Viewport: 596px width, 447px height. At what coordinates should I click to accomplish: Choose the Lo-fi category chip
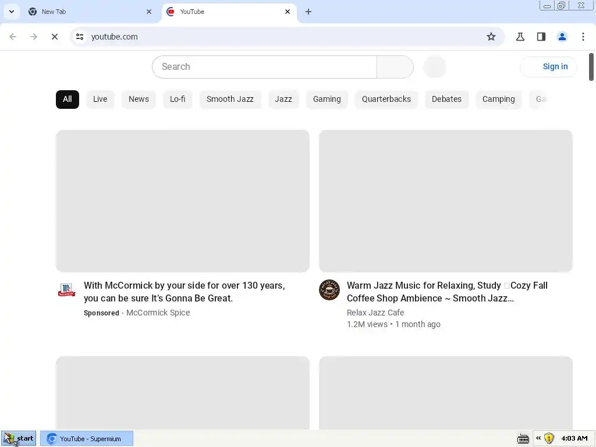point(178,99)
